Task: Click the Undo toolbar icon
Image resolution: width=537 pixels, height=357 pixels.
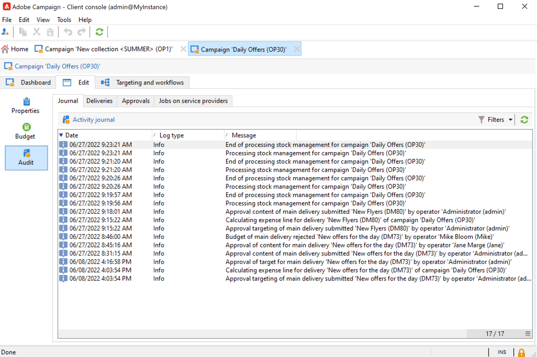Action: pyautogui.click(x=68, y=32)
